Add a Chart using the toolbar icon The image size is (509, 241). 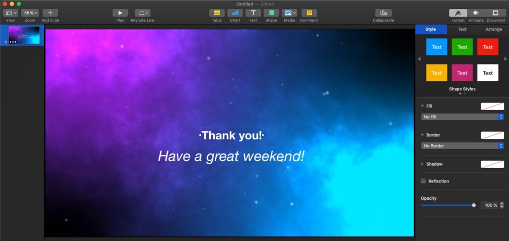235,13
